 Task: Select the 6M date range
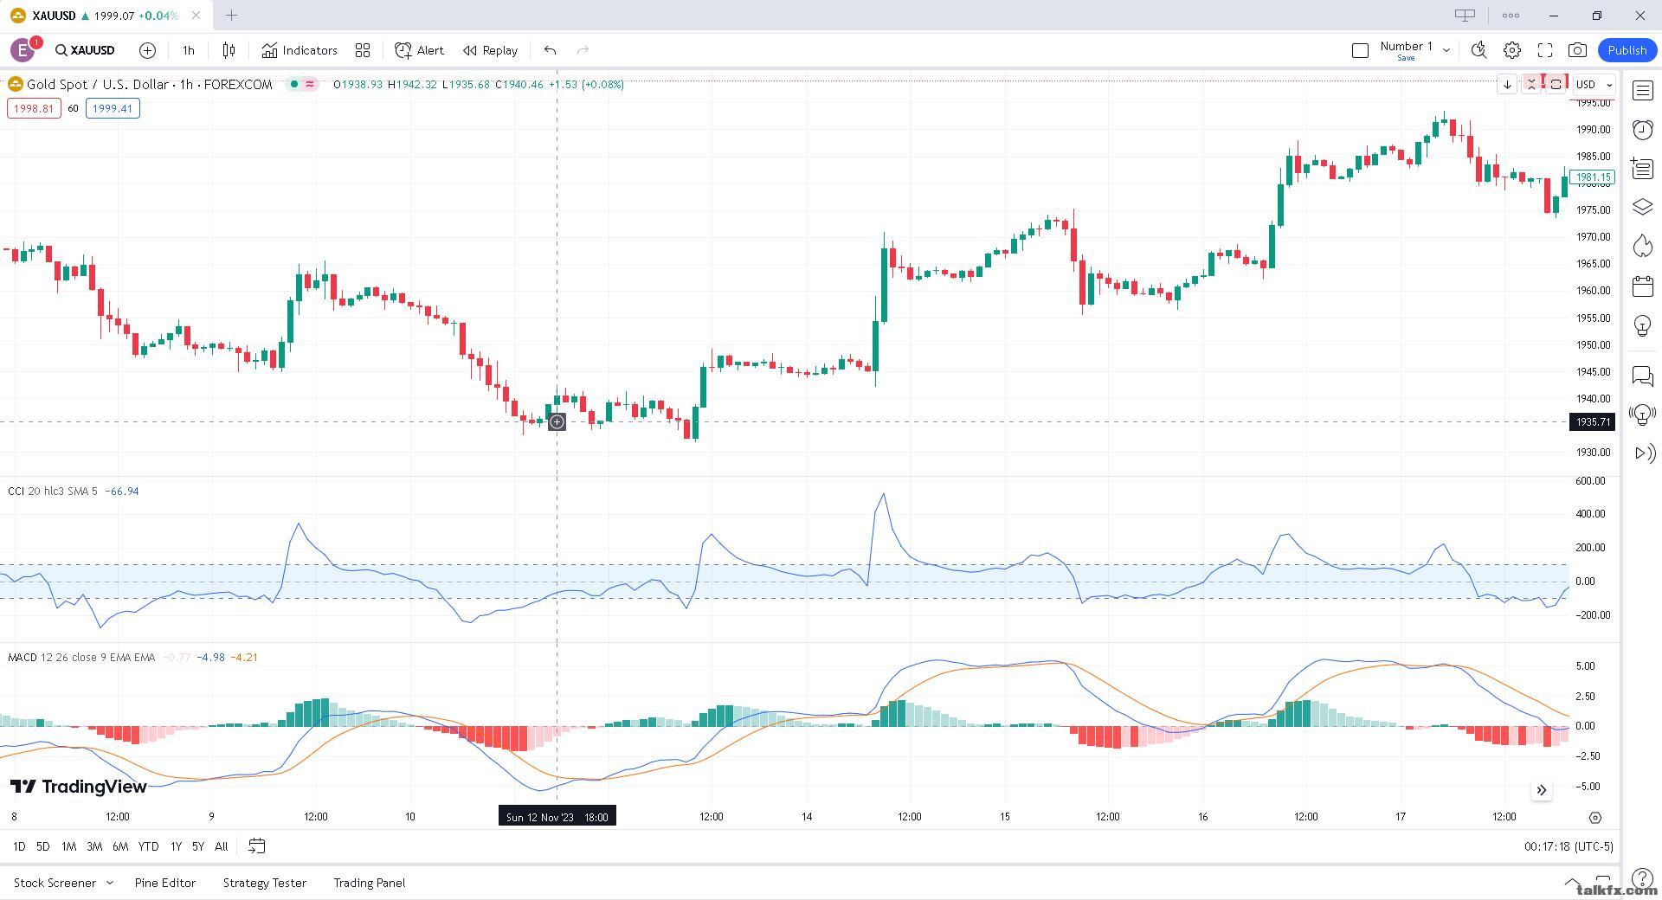coord(120,846)
